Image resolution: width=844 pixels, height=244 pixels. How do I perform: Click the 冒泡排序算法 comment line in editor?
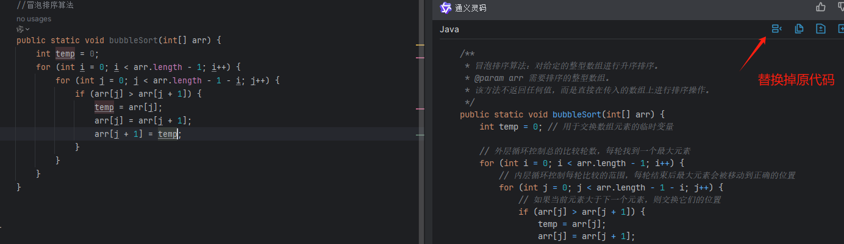point(45,5)
